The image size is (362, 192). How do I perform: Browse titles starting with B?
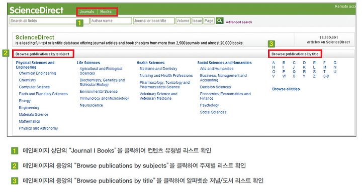(x=284, y=63)
